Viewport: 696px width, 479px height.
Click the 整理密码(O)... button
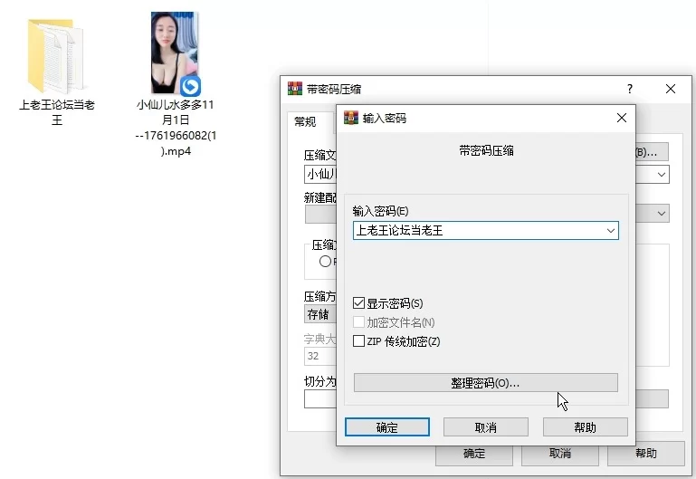pyautogui.click(x=485, y=383)
